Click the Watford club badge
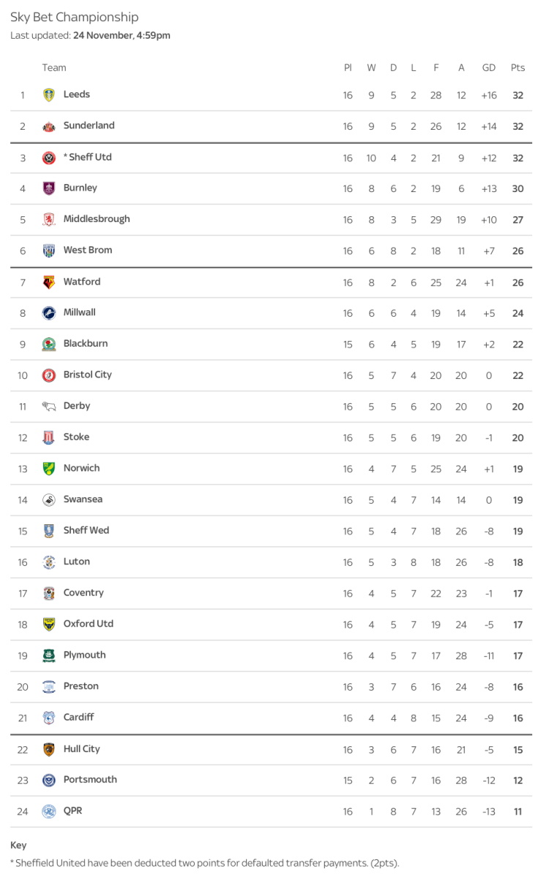 click(49, 282)
